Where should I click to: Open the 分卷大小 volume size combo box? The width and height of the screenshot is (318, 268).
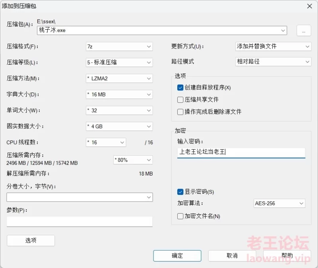click(x=79, y=197)
